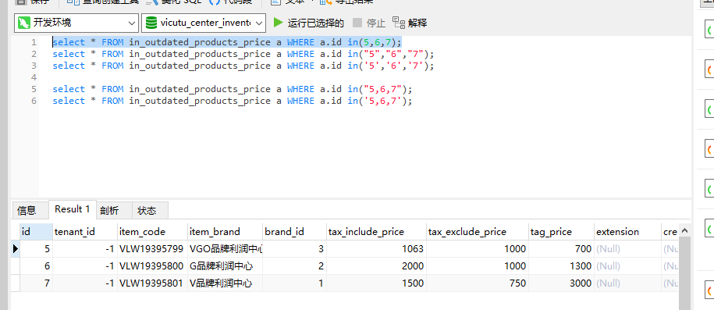Switch to the Result 1 tab
714x310 pixels.
[72, 209]
